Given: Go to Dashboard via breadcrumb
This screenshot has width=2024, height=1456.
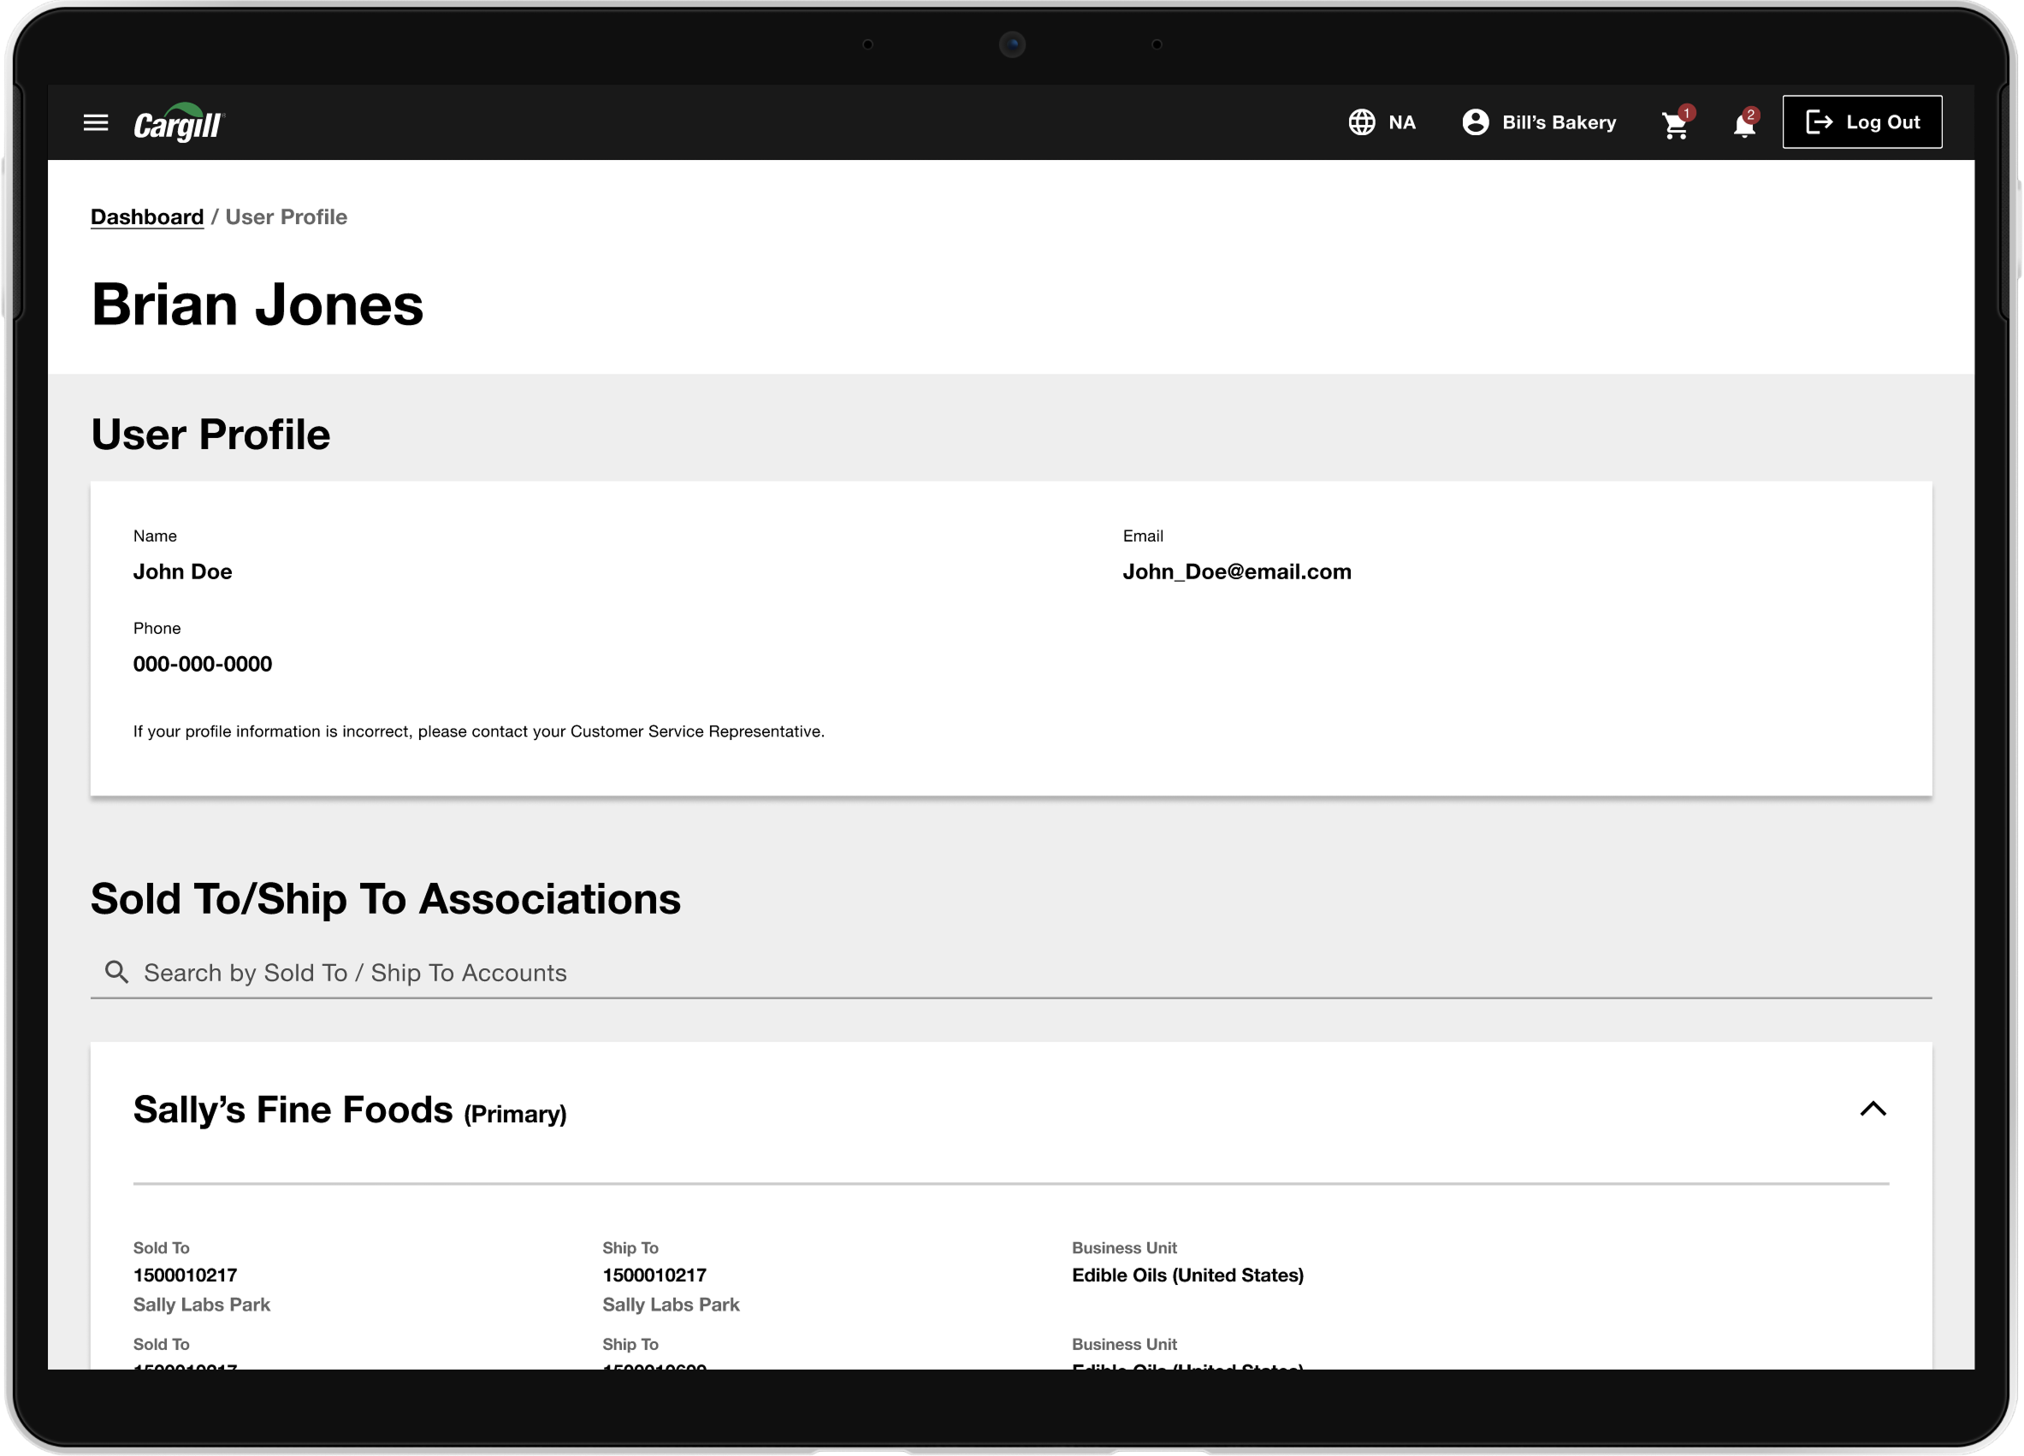Looking at the screenshot, I should click(147, 216).
